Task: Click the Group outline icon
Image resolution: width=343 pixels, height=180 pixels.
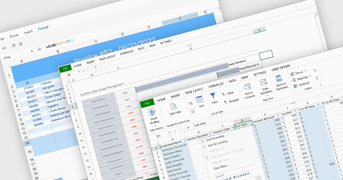Action: [x=292, y=74]
